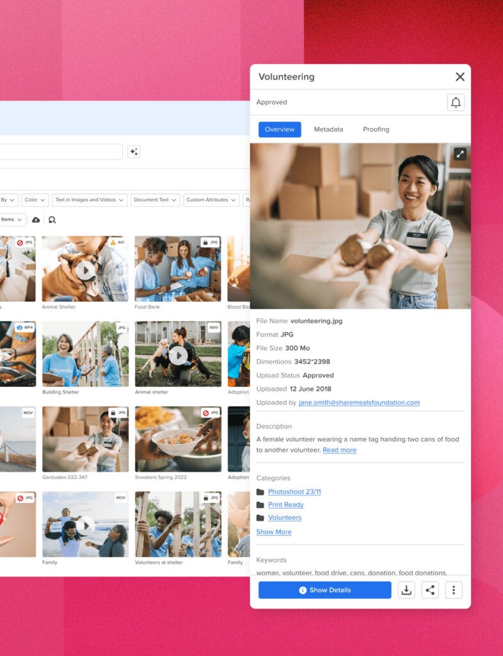Close the Volunteering details panel

click(459, 77)
